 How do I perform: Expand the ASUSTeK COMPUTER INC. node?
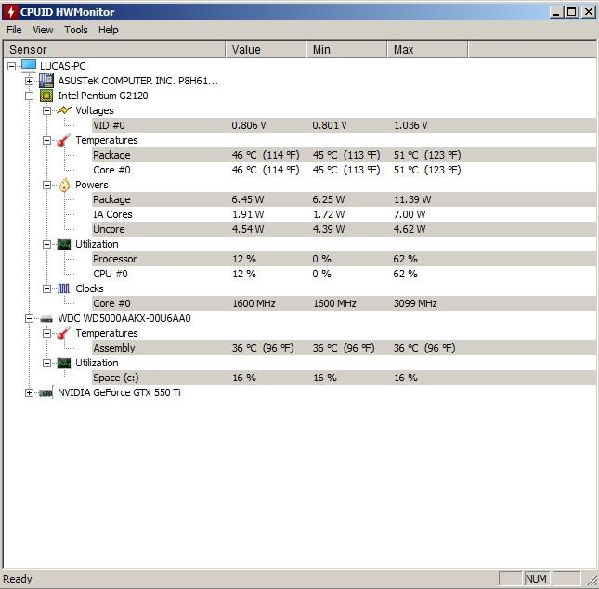(29, 81)
